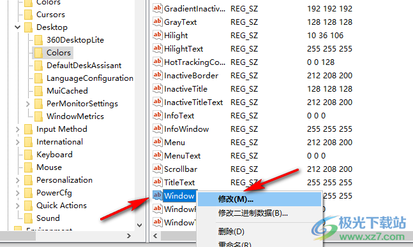Click the InfoWindow string value icon
Viewport: 413px width, 247px height.
[158, 129]
